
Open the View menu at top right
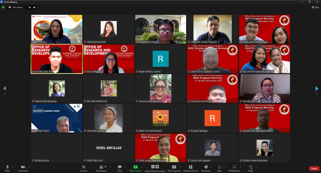tap(315, 7)
